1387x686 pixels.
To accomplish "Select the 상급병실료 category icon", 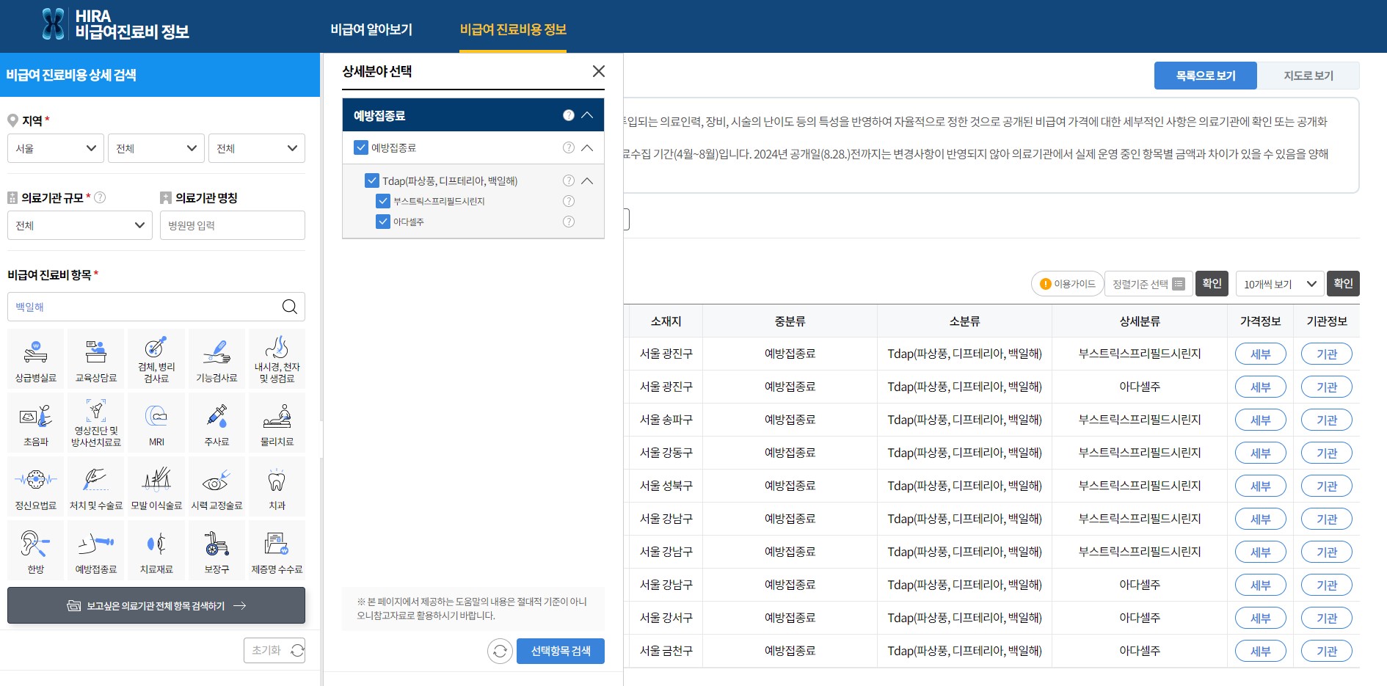I will [x=36, y=359].
